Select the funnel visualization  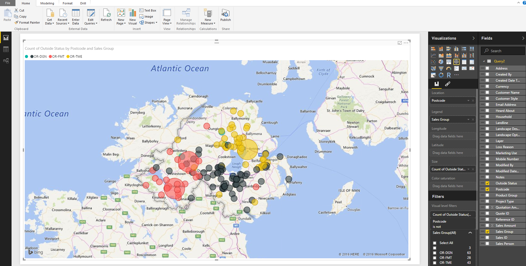441,68
